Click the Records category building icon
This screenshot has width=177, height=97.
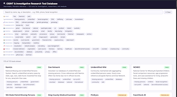(x=4, y=40)
